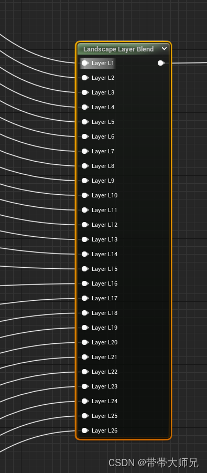Viewport: 207px width, 473px height.
Task: Click the Layer L22 input pin
Action: pos(85,372)
